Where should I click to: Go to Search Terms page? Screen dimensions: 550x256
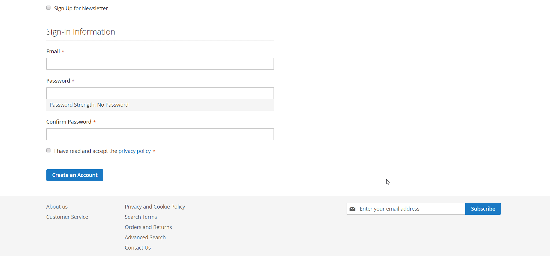coord(141,217)
